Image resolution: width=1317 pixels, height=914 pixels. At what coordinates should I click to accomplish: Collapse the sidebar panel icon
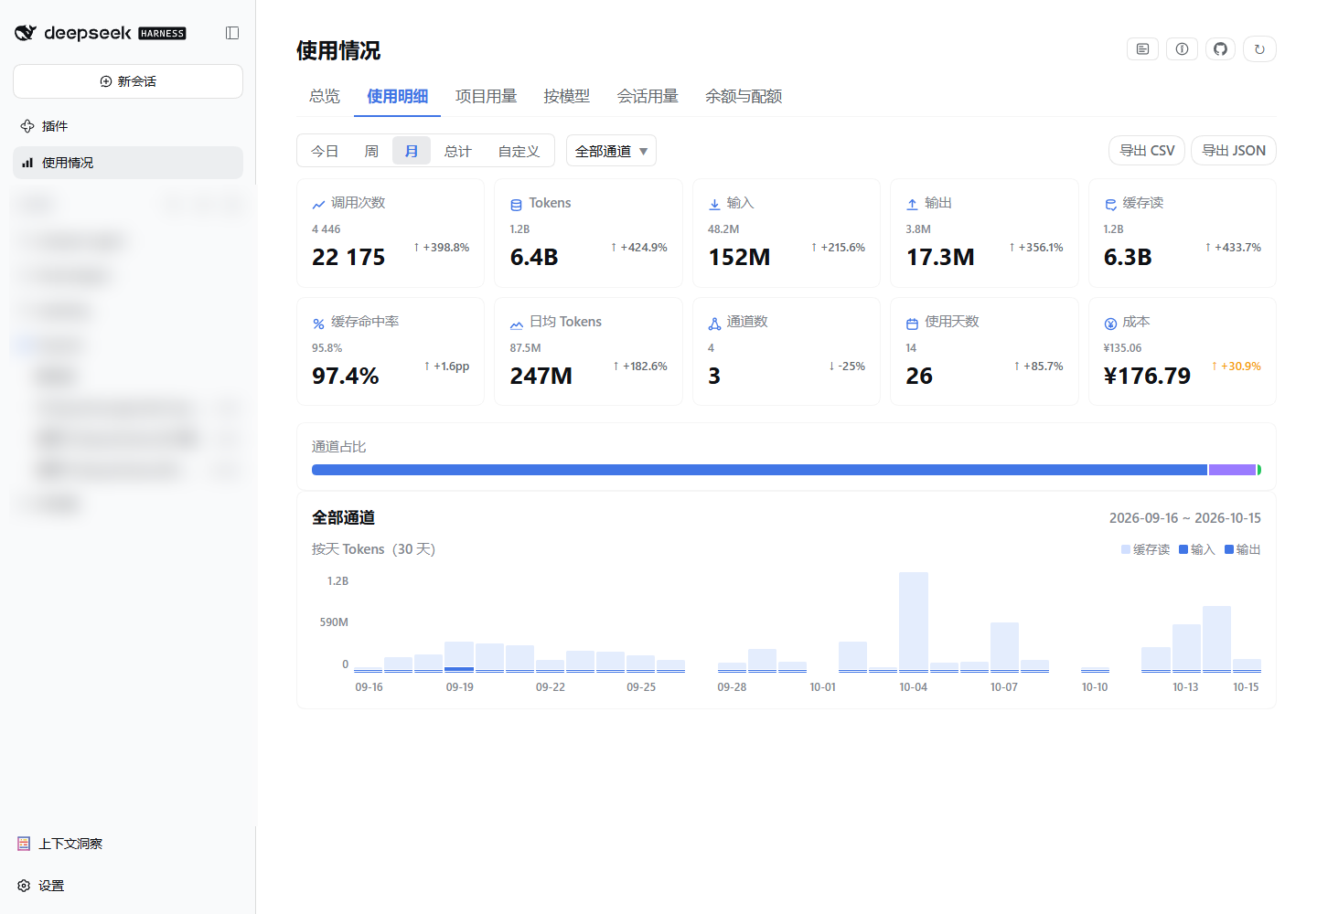(232, 33)
